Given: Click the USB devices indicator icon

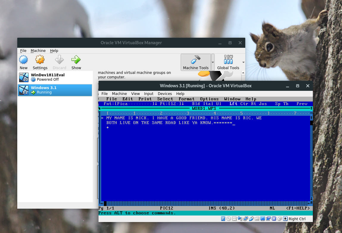Looking at the screenshot, I should 251,219.
